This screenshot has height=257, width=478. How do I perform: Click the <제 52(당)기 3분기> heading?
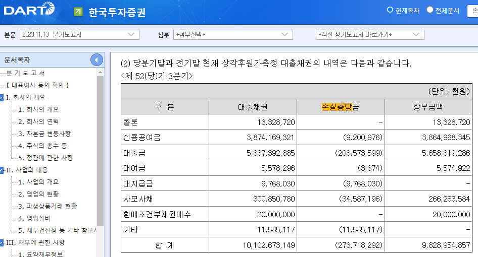point(157,76)
